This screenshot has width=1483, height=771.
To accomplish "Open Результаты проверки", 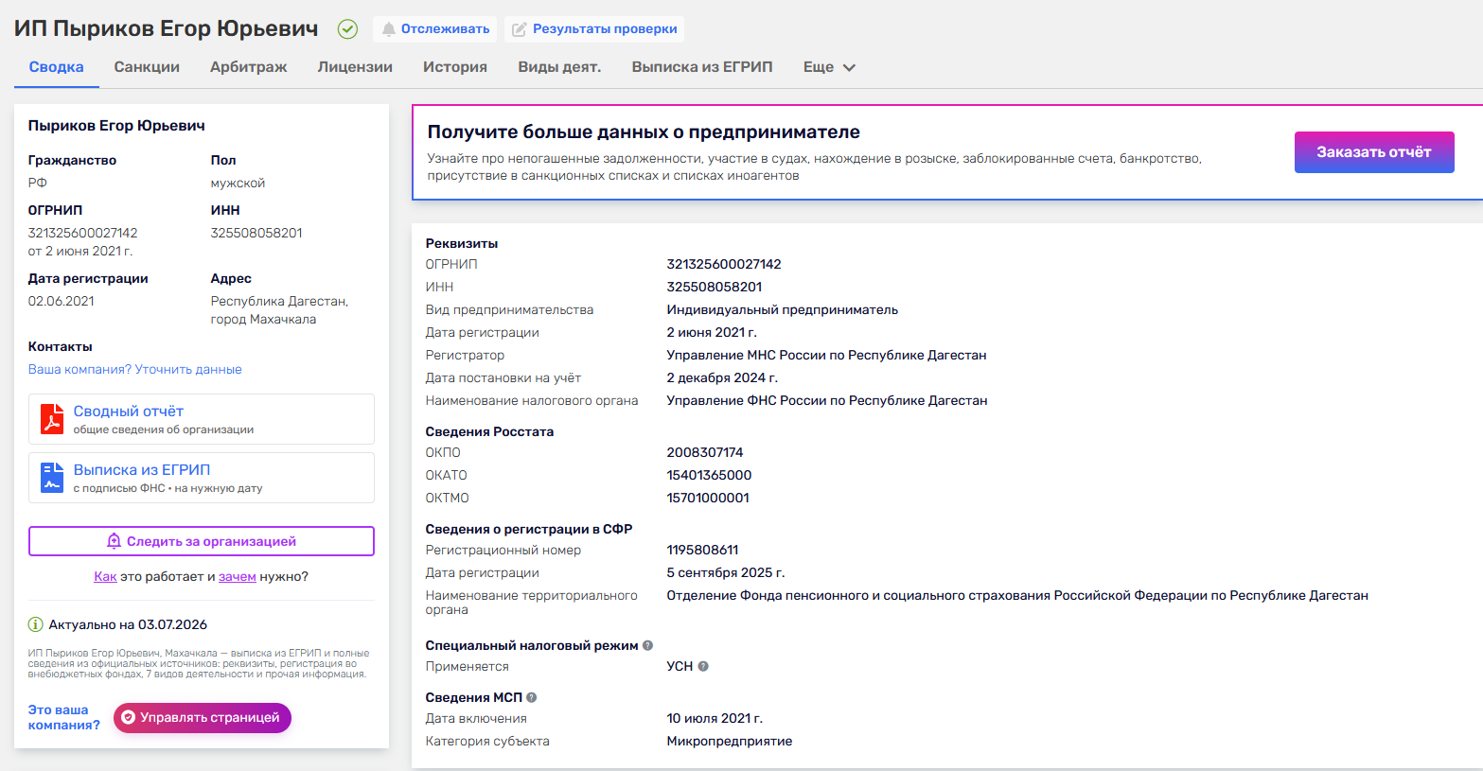I will (594, 29).
